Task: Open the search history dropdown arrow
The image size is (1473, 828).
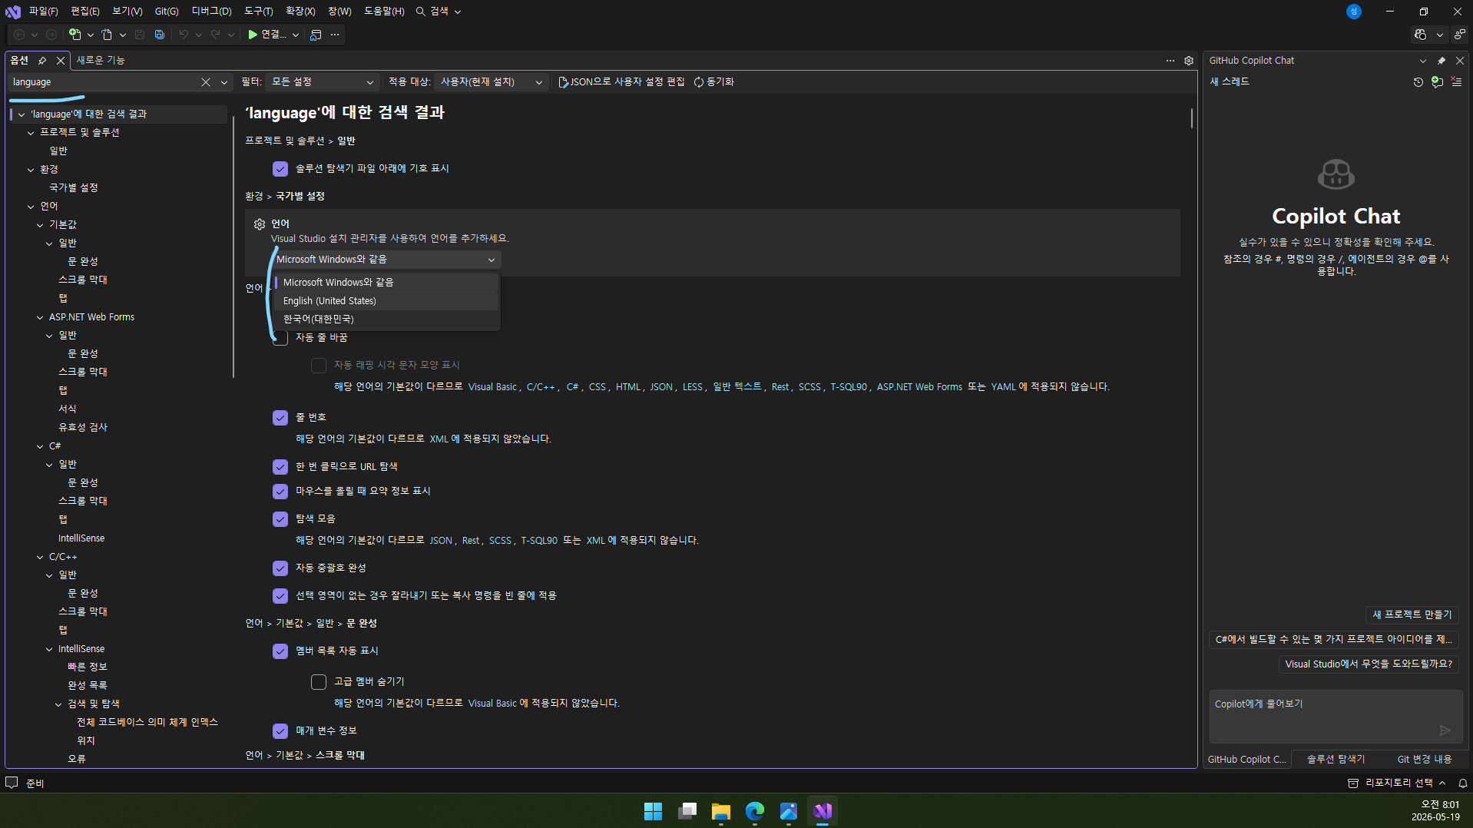Action: click(x=224, y=82)
